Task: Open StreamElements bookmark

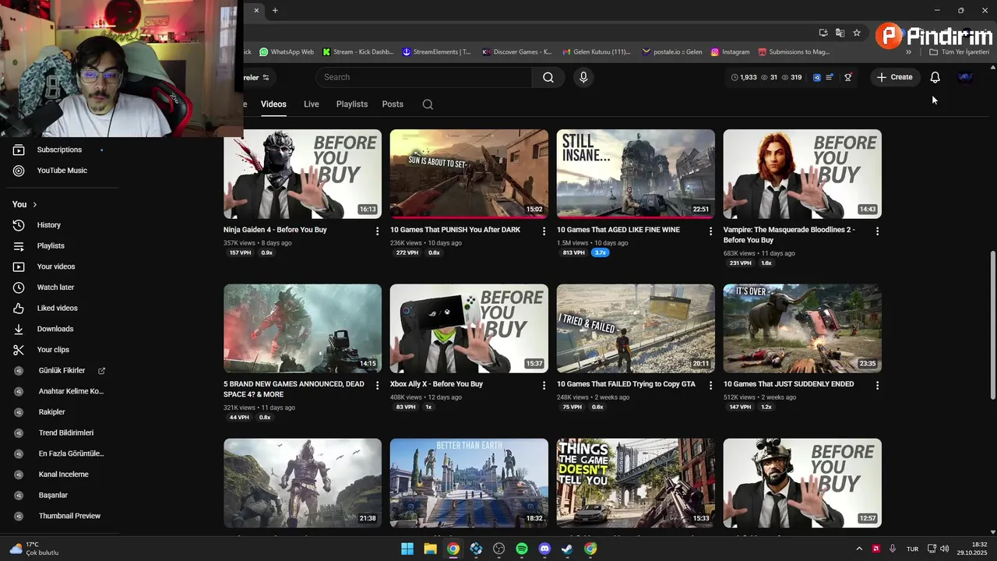Action: (x=437, y=52)
